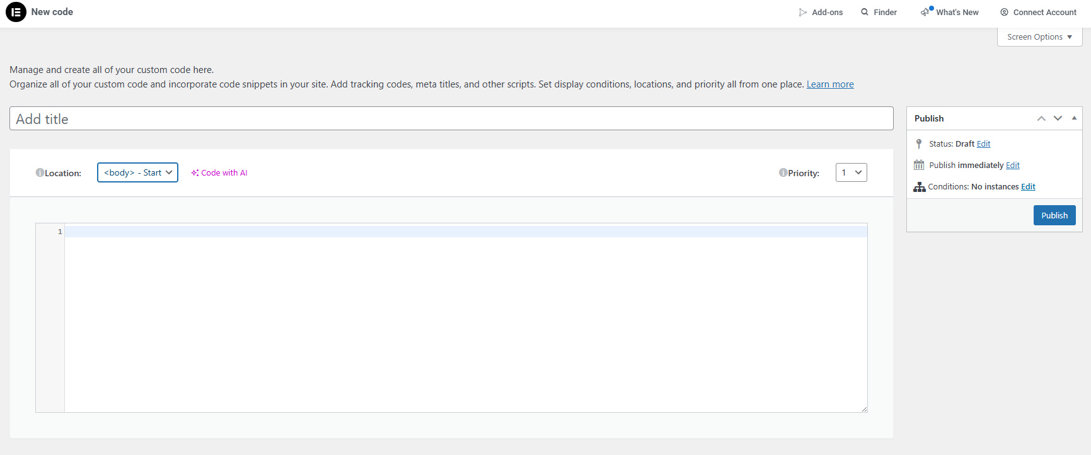Click the Add title input field
1091x455 pixels.
coord(451,118)
